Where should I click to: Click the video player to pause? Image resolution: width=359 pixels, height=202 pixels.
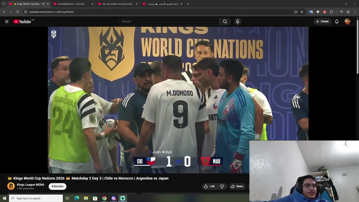[x=178, y=100]
